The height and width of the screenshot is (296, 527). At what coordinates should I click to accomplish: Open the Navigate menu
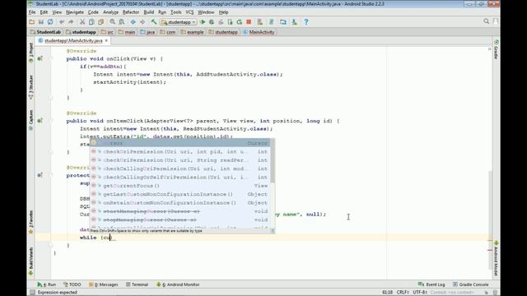75,12
